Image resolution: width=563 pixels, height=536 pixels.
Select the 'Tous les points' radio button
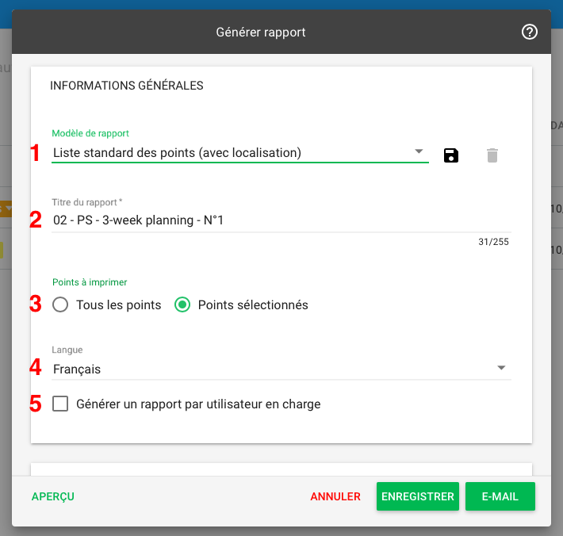(60, 304)
